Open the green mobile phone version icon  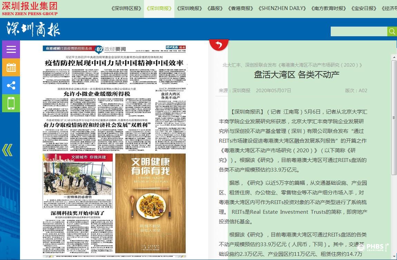pyautogui.click(x=11, y=103)
